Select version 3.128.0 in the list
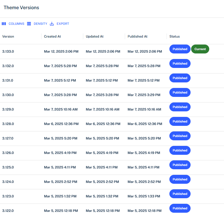 click(x=8, y=124)
